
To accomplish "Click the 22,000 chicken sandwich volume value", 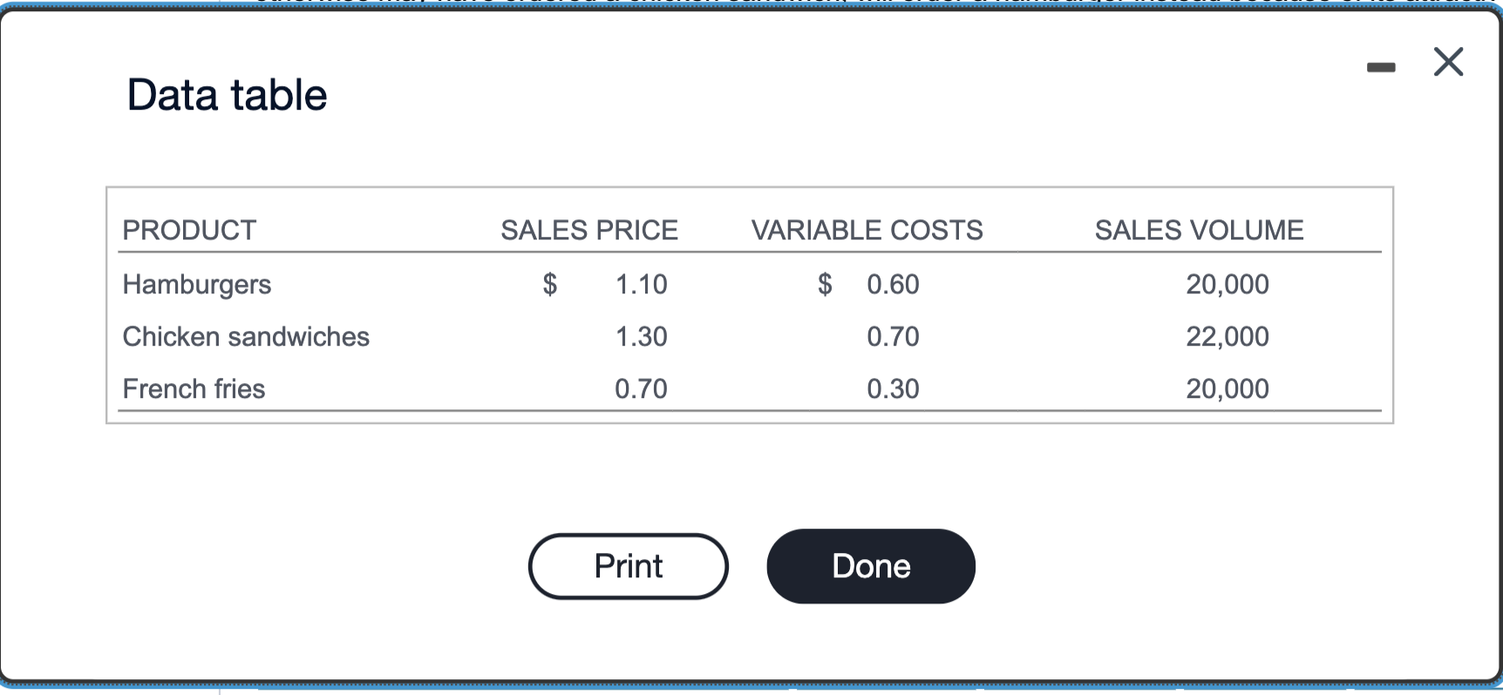I will pyautogui.click(x=1228, y=336).
